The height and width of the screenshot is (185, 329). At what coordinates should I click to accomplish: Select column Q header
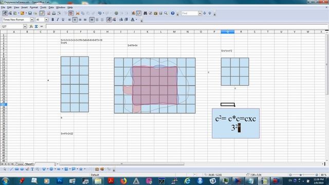click(x=227, y=32)
